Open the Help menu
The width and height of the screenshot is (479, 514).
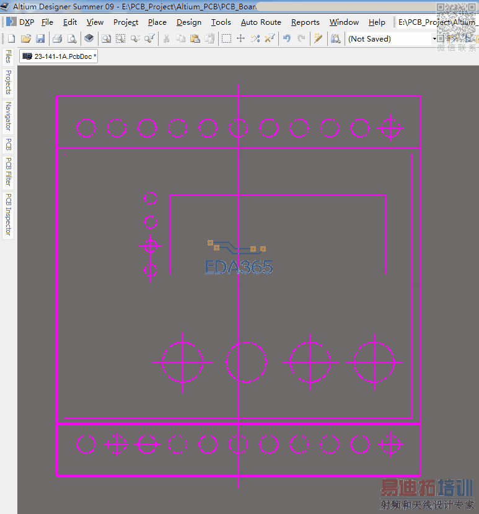[x=377, y=22]
